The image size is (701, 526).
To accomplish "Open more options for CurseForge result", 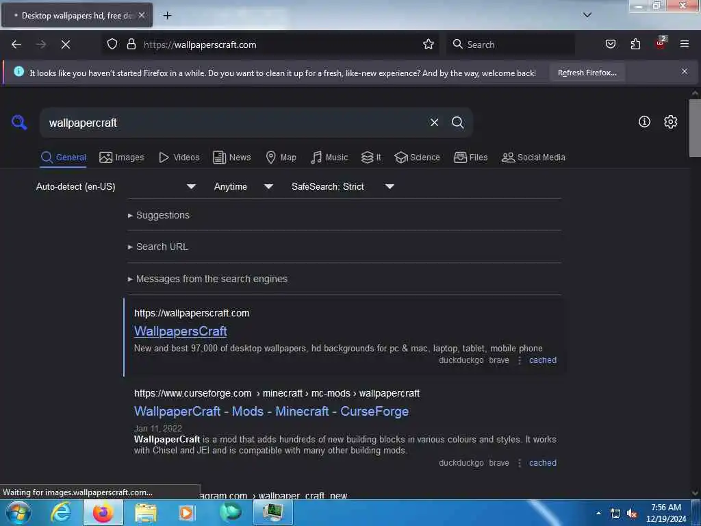I will coord(520,463).
